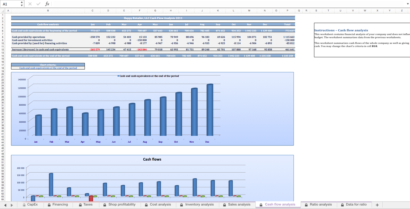Click the Insert Function (fx) icon
The image size is (410, 209).
[47, 4]
